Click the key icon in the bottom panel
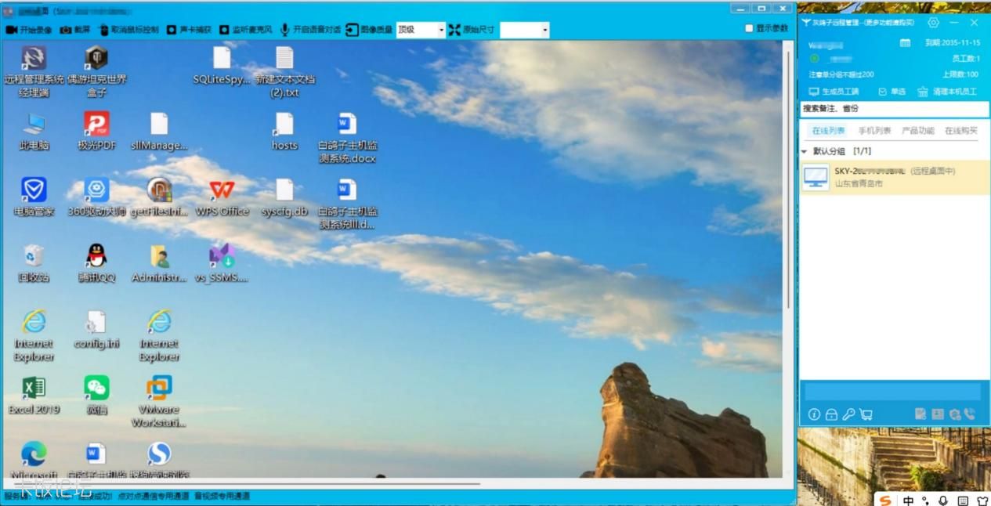This screenshot has width=991, height=506. [848, 414]
